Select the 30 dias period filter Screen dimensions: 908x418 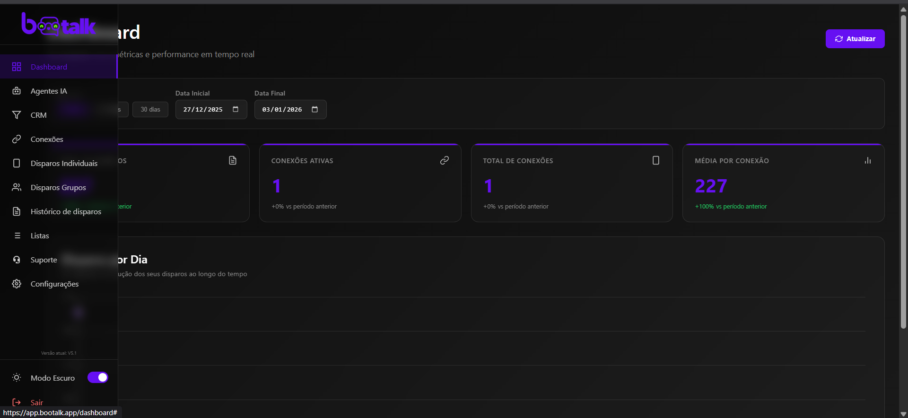pos(150,109)
